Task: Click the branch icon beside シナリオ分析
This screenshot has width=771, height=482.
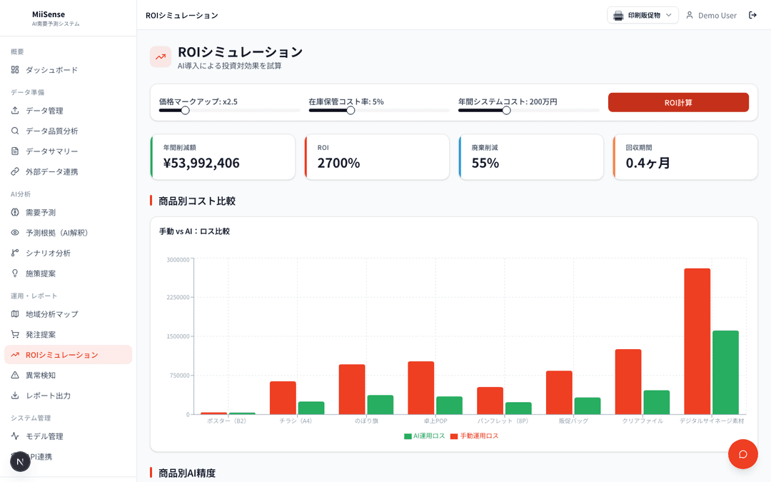Action: pos(15,253)
